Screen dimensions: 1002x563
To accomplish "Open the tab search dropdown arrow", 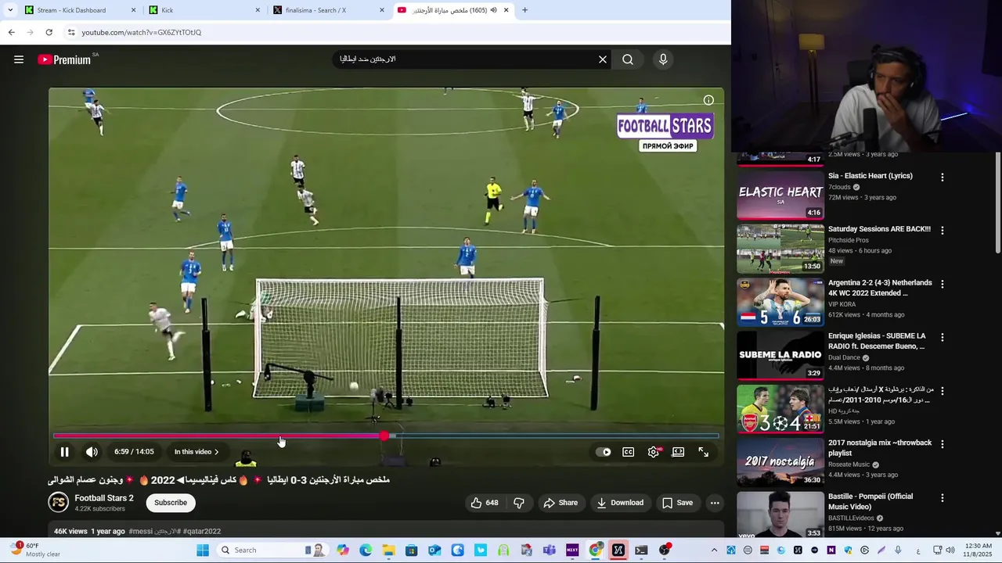I will tap(9, 10).
